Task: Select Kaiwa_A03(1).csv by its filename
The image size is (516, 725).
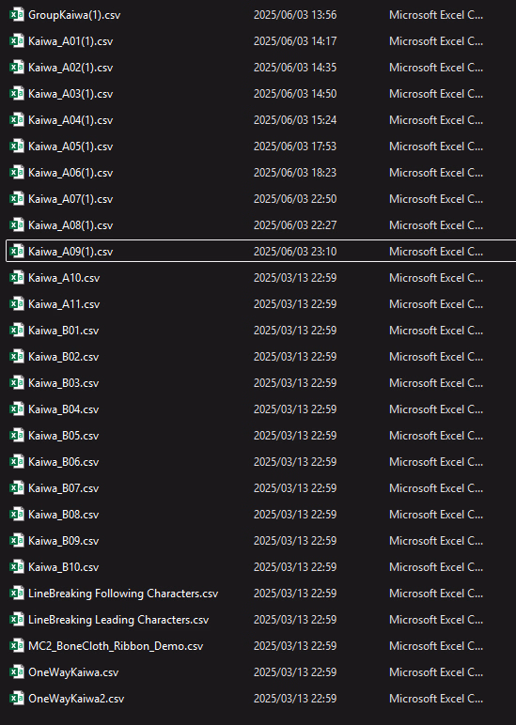Action: [x=70, y=94]
